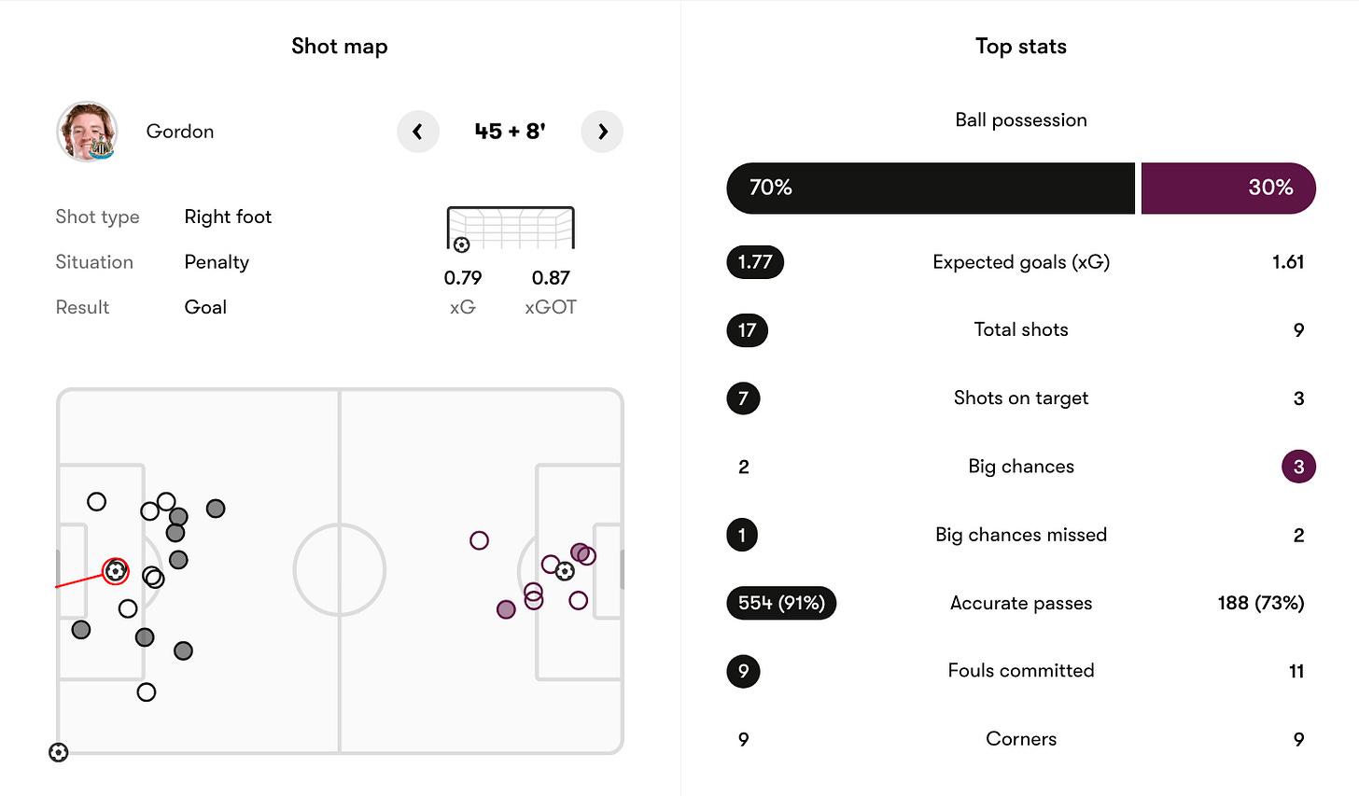The image size is (1359, 796).
Task: Open the Top stats heading
Action: pos(1021,47)
